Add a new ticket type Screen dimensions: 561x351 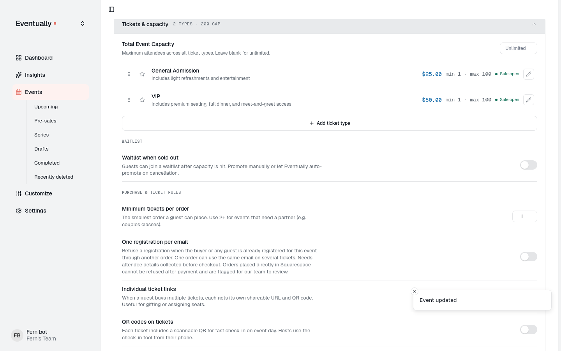[x=330, y=123]
